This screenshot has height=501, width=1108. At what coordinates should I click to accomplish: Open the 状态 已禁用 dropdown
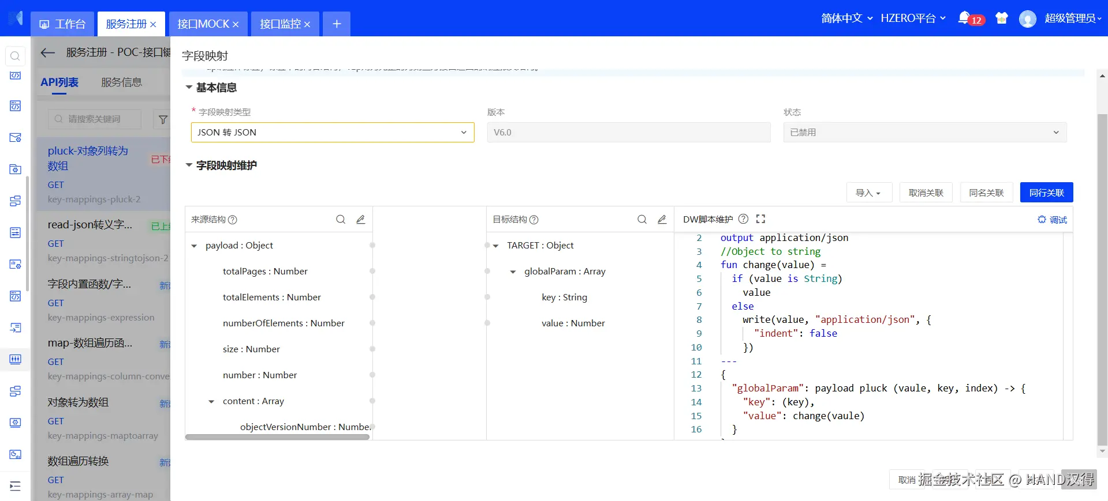click(925, 133)
